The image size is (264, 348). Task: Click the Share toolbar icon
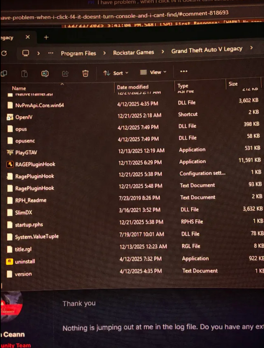(65, 73)
